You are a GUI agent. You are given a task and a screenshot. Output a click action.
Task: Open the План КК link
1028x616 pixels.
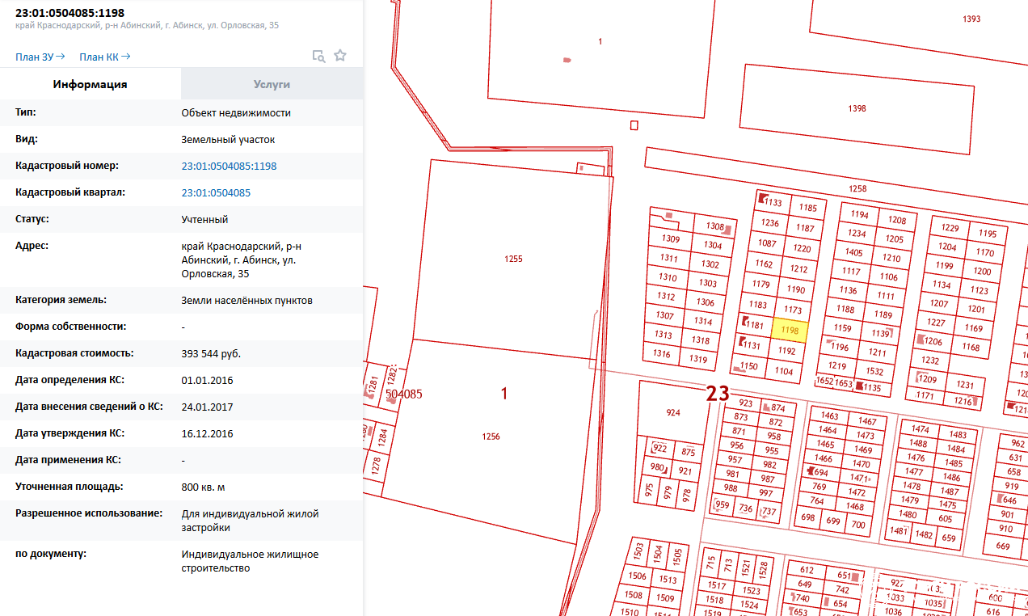point(104,57)
